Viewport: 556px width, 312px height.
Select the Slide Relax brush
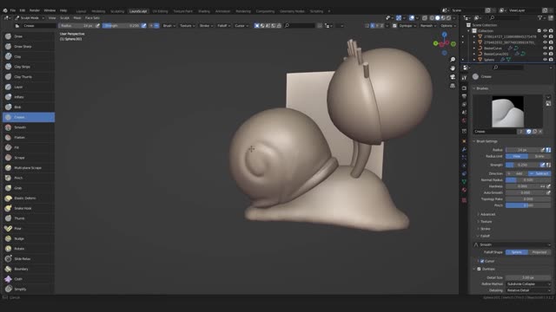click(x=29, y=259)
